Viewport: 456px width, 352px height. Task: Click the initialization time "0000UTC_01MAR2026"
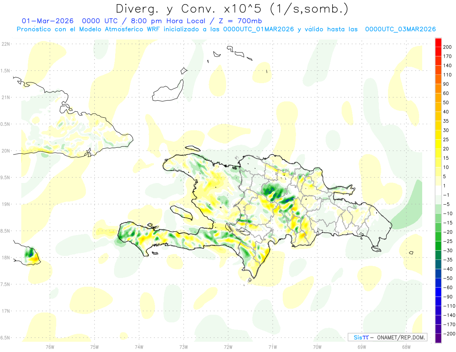(258, 29)
